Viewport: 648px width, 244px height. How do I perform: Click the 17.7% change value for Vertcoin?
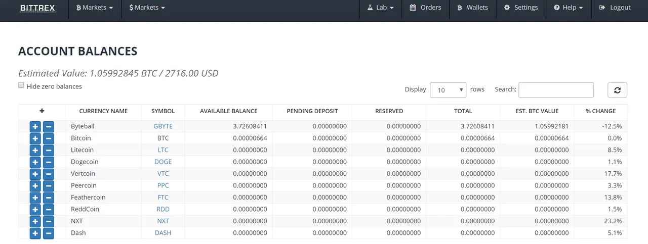click(x=613, y=174)
